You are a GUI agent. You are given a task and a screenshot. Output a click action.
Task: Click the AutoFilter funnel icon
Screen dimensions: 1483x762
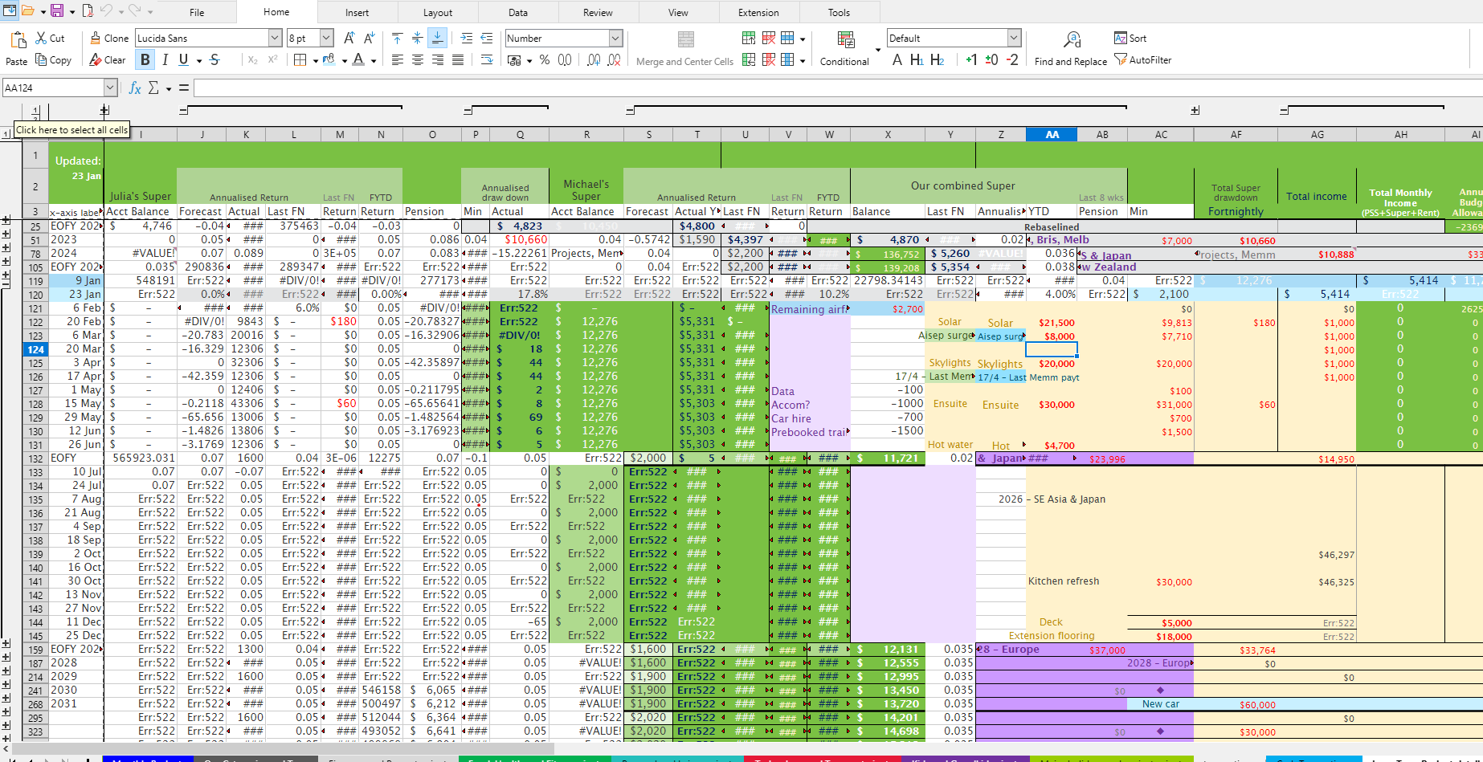click(x=1121, y=60)
